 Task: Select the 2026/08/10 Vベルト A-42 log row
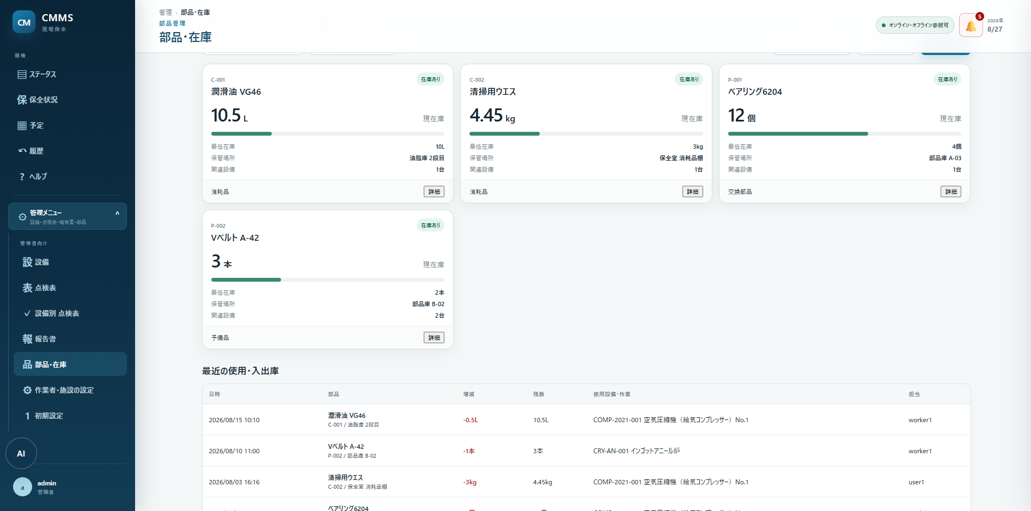pos(586,451)
